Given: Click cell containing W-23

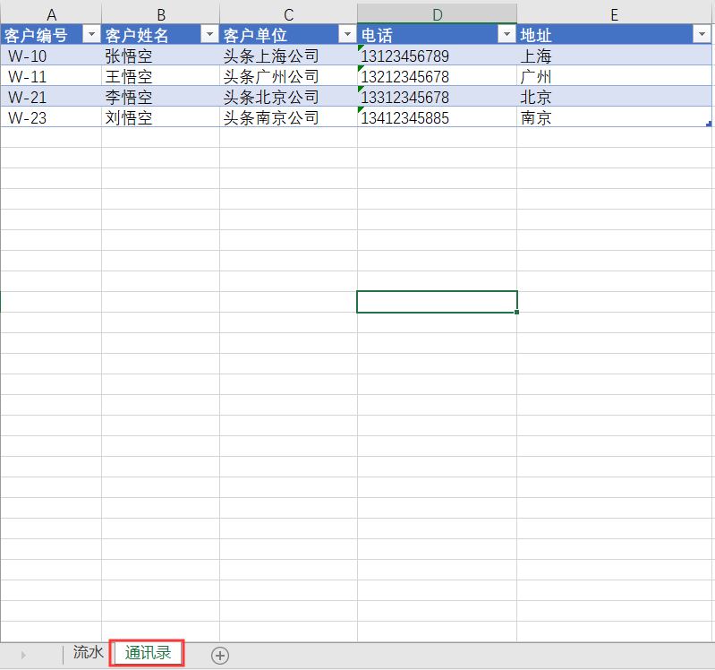Looking at the screenshot, I should coord(51,117).
